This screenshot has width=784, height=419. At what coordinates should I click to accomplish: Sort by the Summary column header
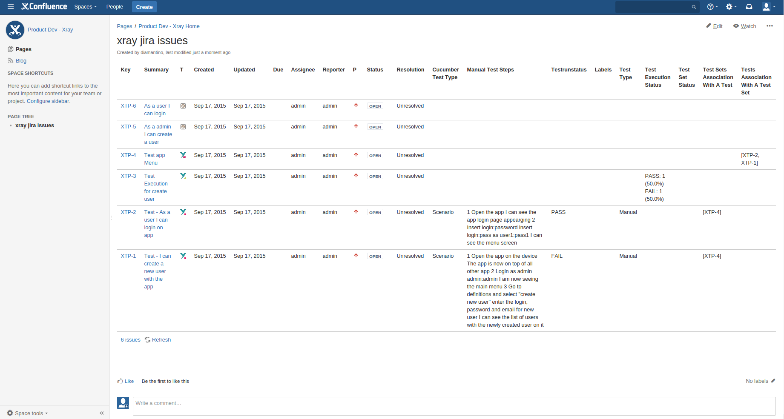(156, 70)
